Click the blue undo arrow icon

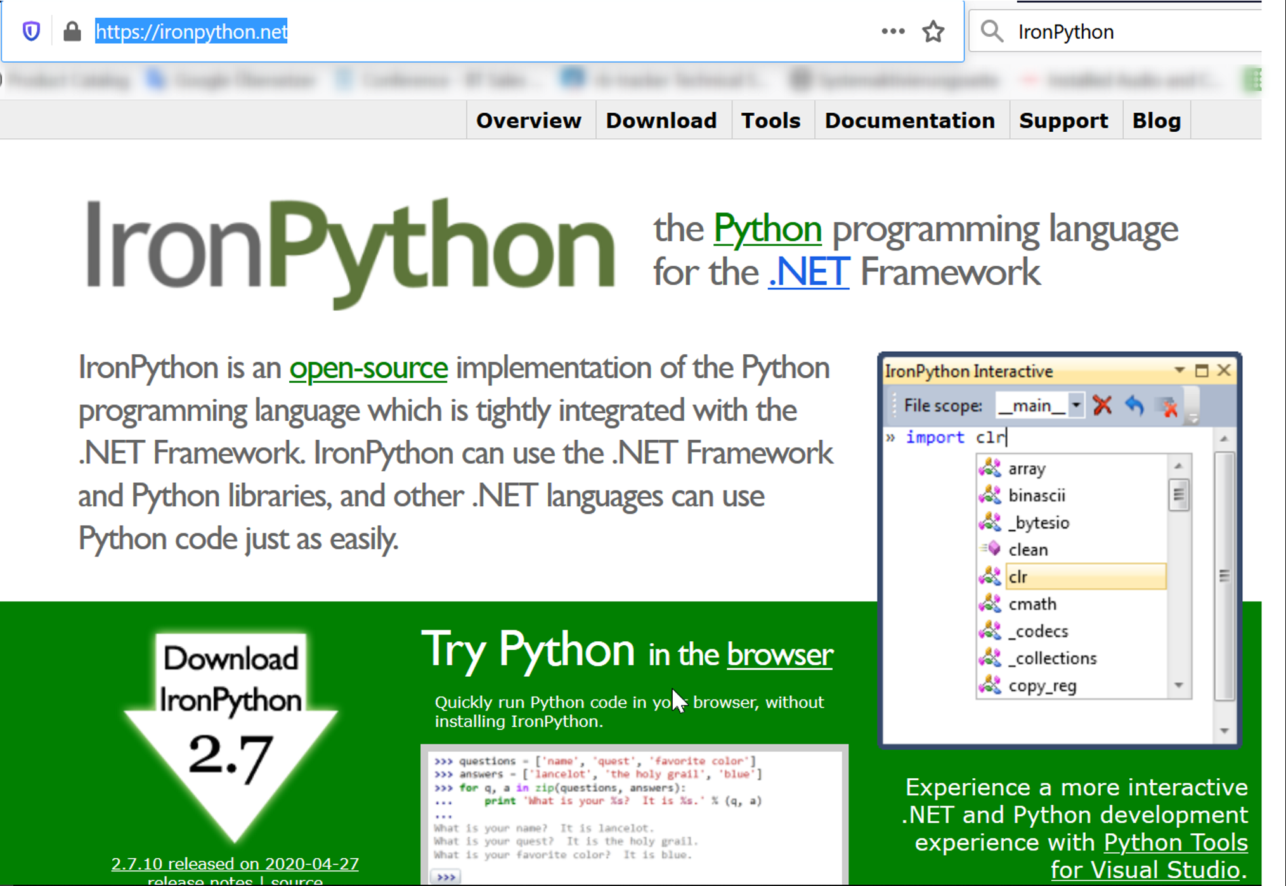point(1134,406)
